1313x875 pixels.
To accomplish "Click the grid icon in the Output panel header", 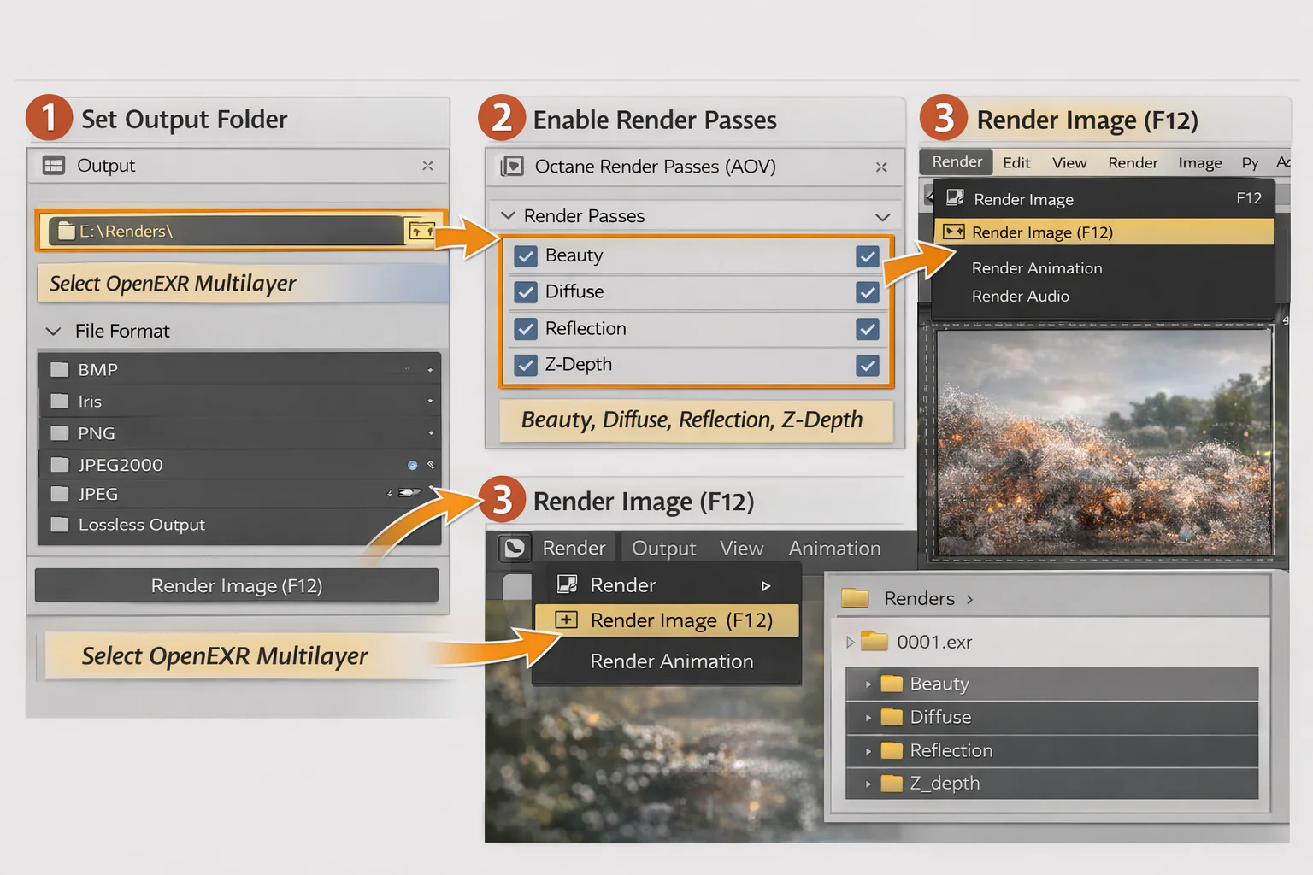I will pyautogui.click(x=54, y=166).
